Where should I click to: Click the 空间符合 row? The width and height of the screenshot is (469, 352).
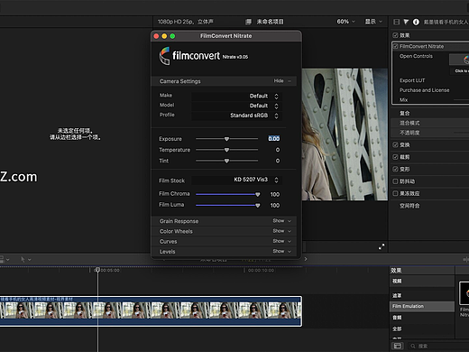click(430, 206)
